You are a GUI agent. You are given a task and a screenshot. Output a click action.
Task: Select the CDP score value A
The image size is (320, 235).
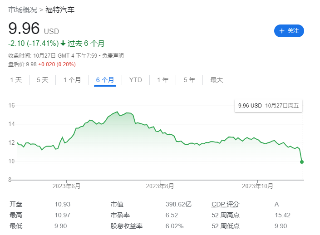click(x=276, y=204)
